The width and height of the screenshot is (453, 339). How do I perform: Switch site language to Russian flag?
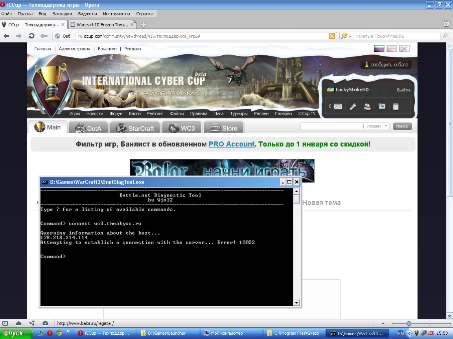[x=379, y=48]
